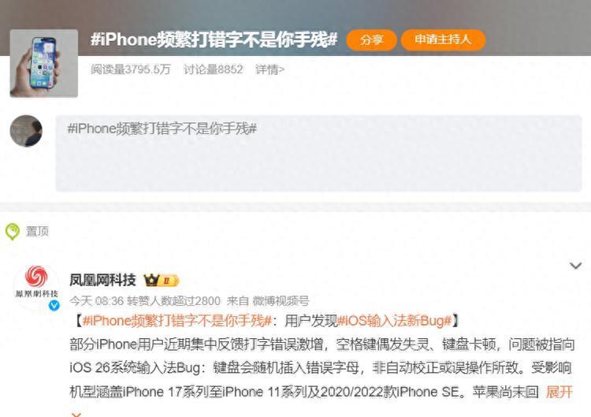Image resolution: width=591 pixels, height=417 pixels.
Task: Open orange hashtag #iPhone频繁打错字不是你手残# in post
Action: click(177, 321)
